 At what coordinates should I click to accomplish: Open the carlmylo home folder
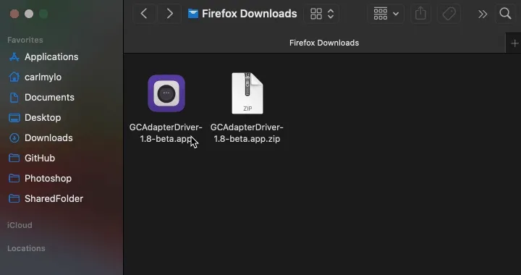43,77
